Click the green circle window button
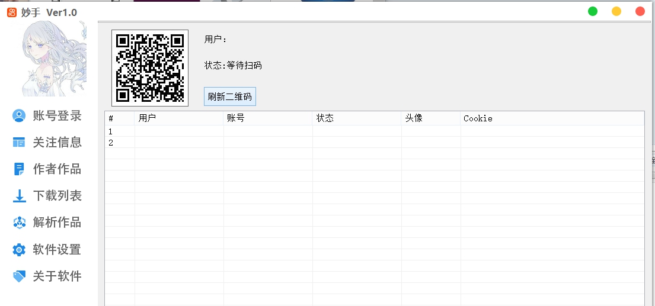 pos(592,11)
